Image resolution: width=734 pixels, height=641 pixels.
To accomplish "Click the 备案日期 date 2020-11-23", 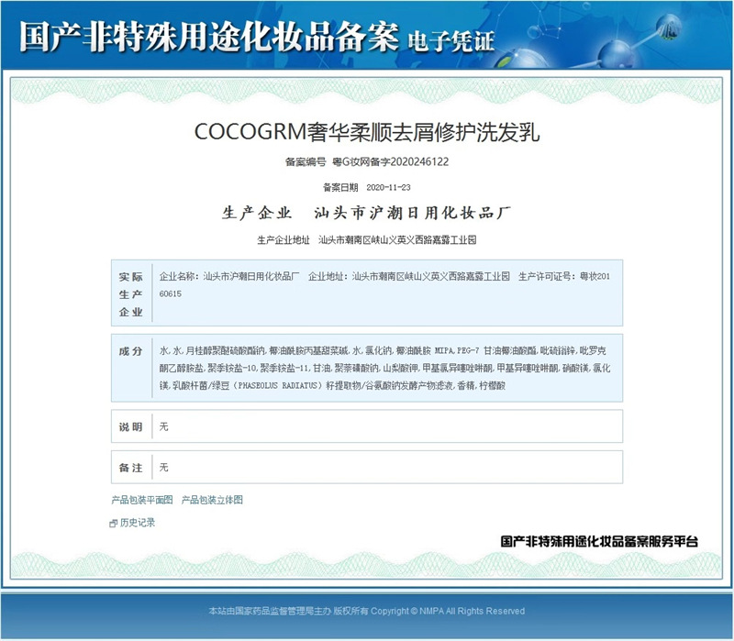I will click(x=367, y=189).
